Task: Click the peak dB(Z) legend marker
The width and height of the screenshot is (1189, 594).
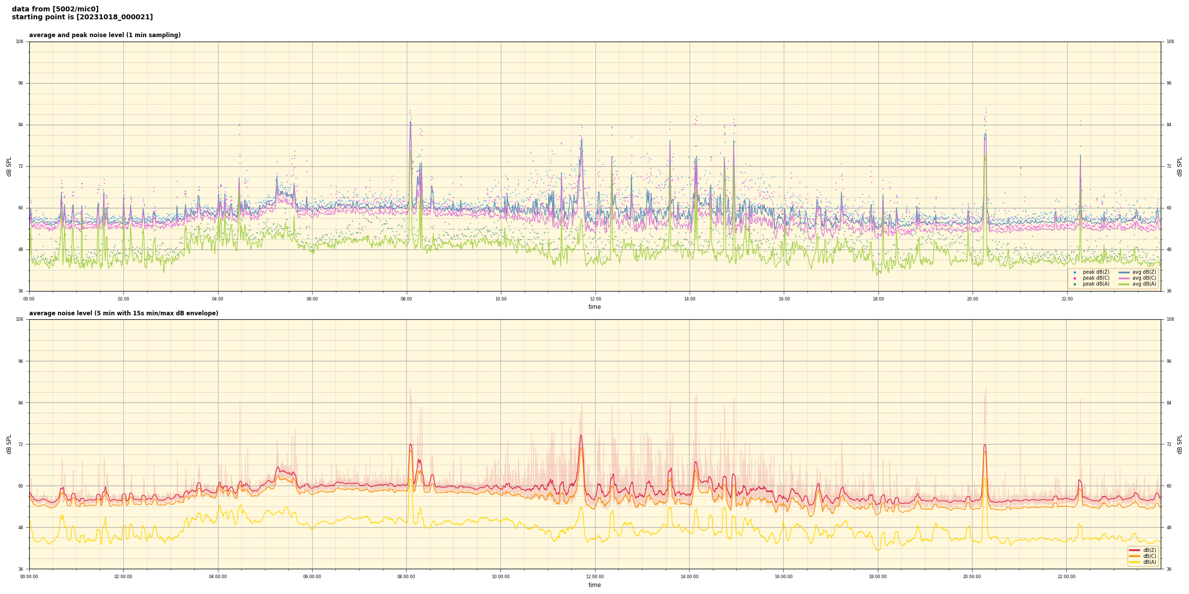Action: [1075, 272]
